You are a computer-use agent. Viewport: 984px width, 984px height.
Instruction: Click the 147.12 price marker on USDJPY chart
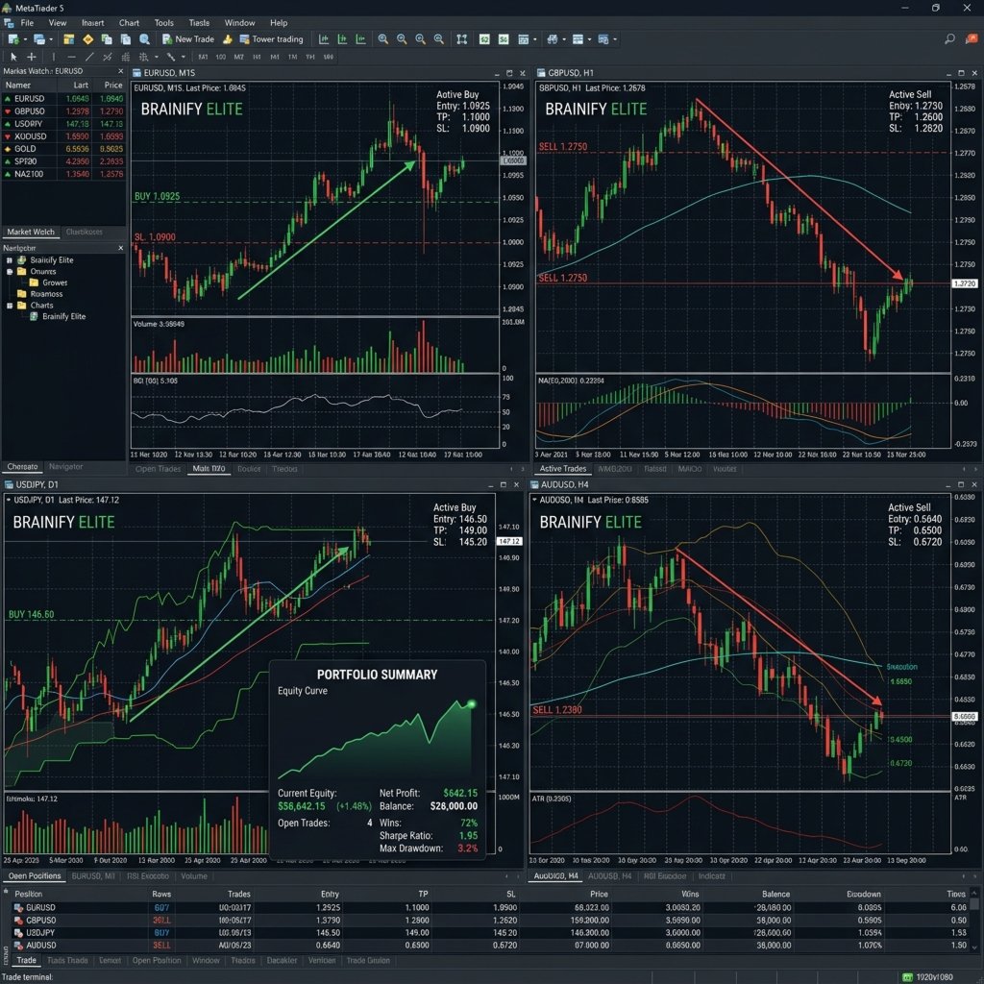(x=509, y=541)
